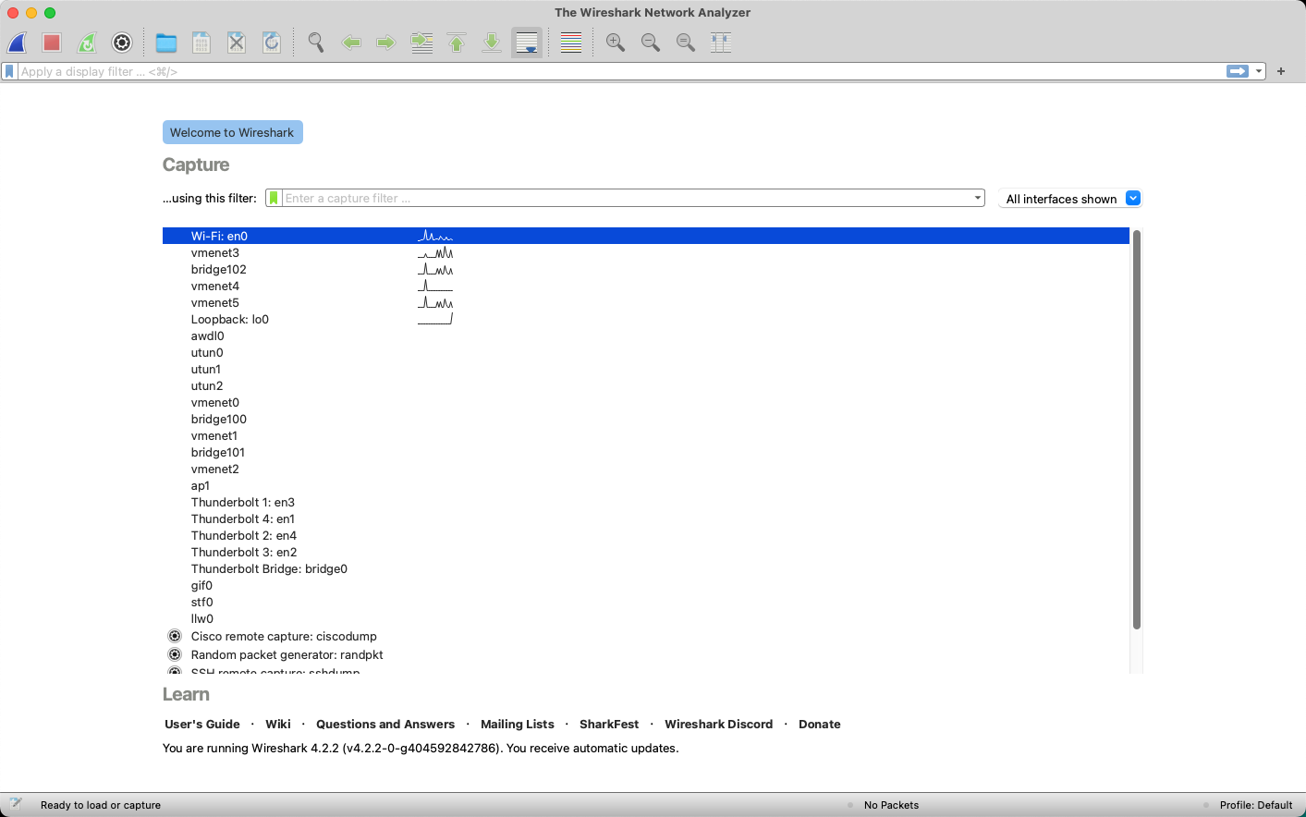Screen dimensions: 1306x817
Task: Reload this capture file icon
Action: click(272, 43)
